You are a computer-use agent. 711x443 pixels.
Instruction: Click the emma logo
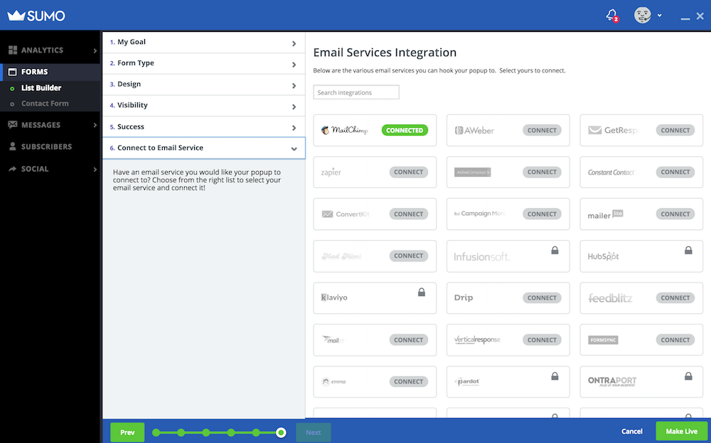click(333, 382)
